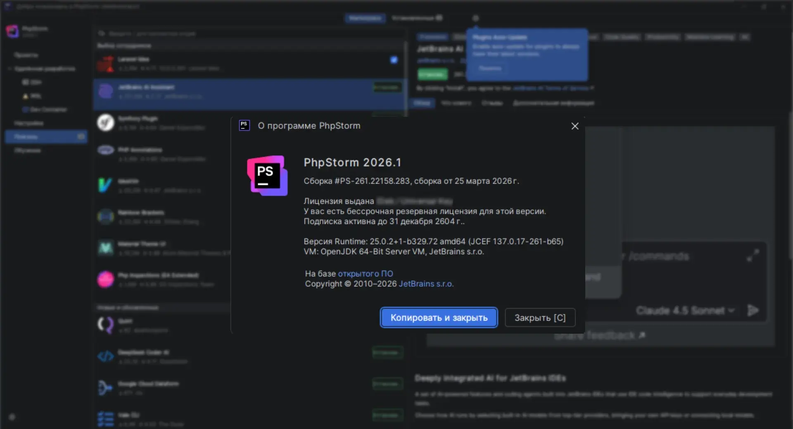Select the pink Php Inspections plugin icon
The image size is (793, 429).
[x=106, y=279]
